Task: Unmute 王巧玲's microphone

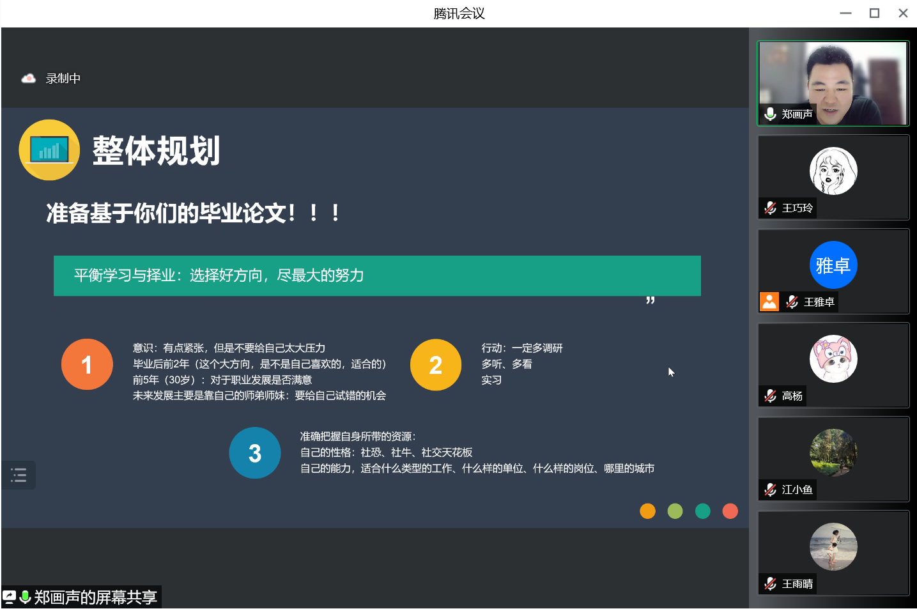Action: [770, 208]
